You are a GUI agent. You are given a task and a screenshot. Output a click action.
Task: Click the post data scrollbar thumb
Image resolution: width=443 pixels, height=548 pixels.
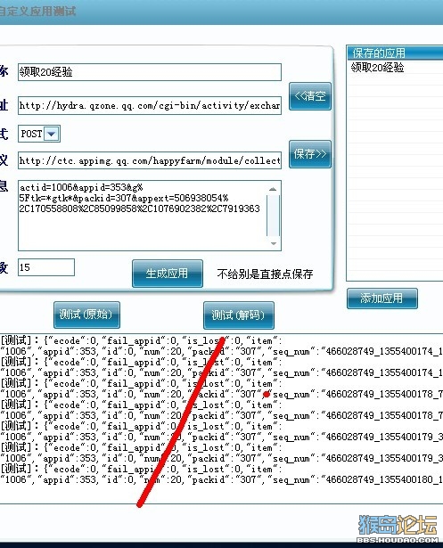tap(273, 216)
